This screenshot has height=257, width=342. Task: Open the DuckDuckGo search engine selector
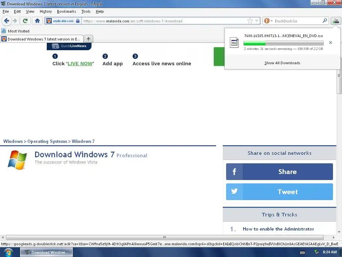click(268, 21)
